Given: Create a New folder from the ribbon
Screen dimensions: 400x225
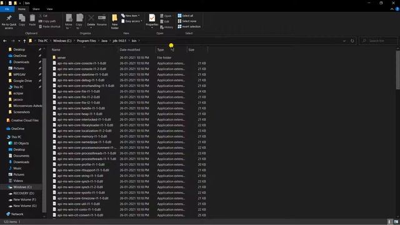Looking at the screenshot, I should (114, 21).
